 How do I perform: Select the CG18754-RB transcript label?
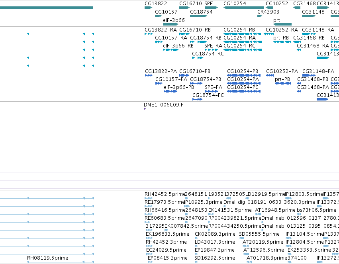coord(206,38)
